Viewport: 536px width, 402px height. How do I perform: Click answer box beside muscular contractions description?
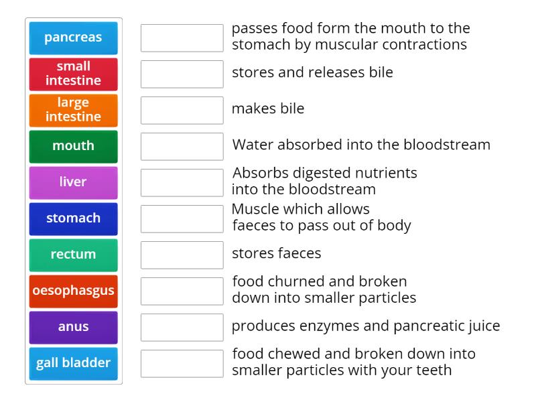click(x=182, y=38)
